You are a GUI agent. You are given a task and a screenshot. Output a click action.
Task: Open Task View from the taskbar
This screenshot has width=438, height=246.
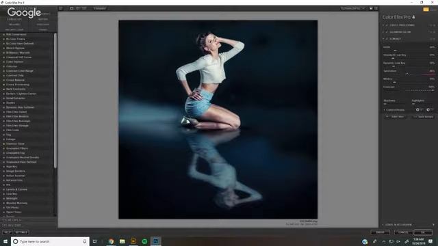94,241
